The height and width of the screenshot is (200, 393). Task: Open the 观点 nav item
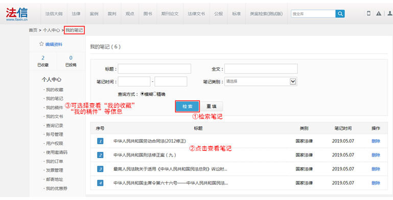(x=130, y=14)
